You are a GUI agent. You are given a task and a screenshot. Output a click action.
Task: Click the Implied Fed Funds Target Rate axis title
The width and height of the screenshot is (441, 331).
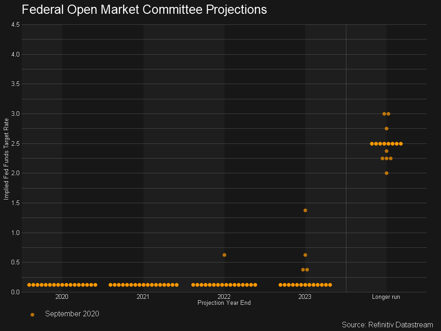(x=6, y=159)
